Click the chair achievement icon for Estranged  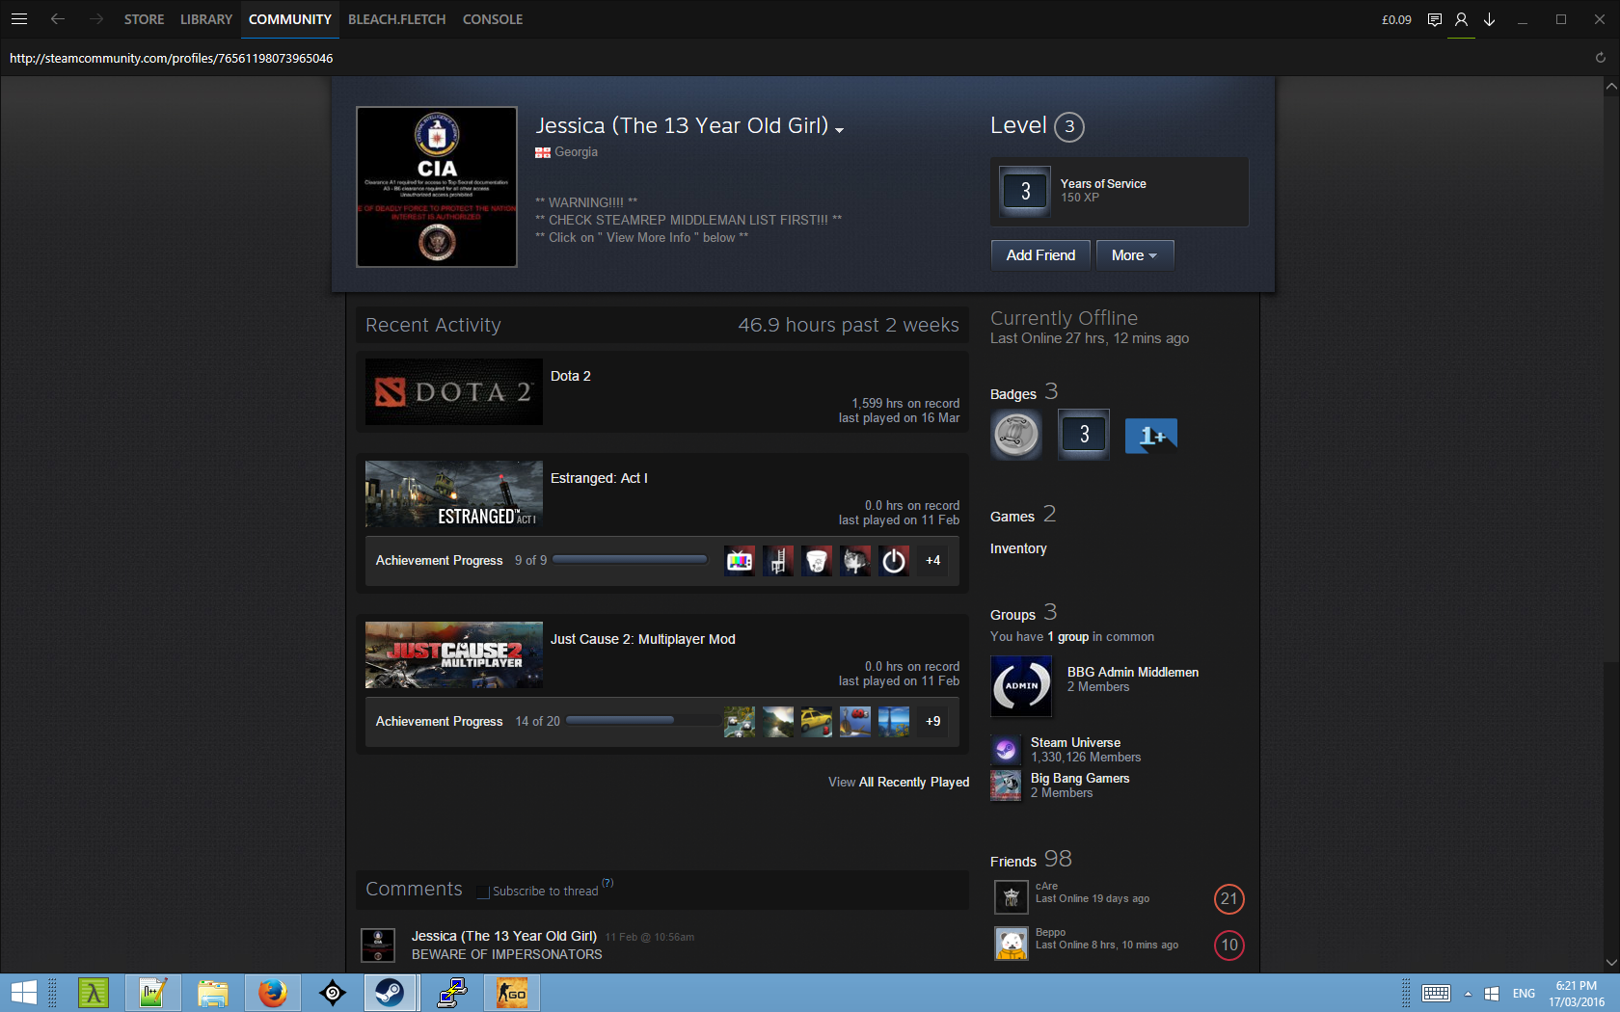pyautogui.click(x=778, y=561)
